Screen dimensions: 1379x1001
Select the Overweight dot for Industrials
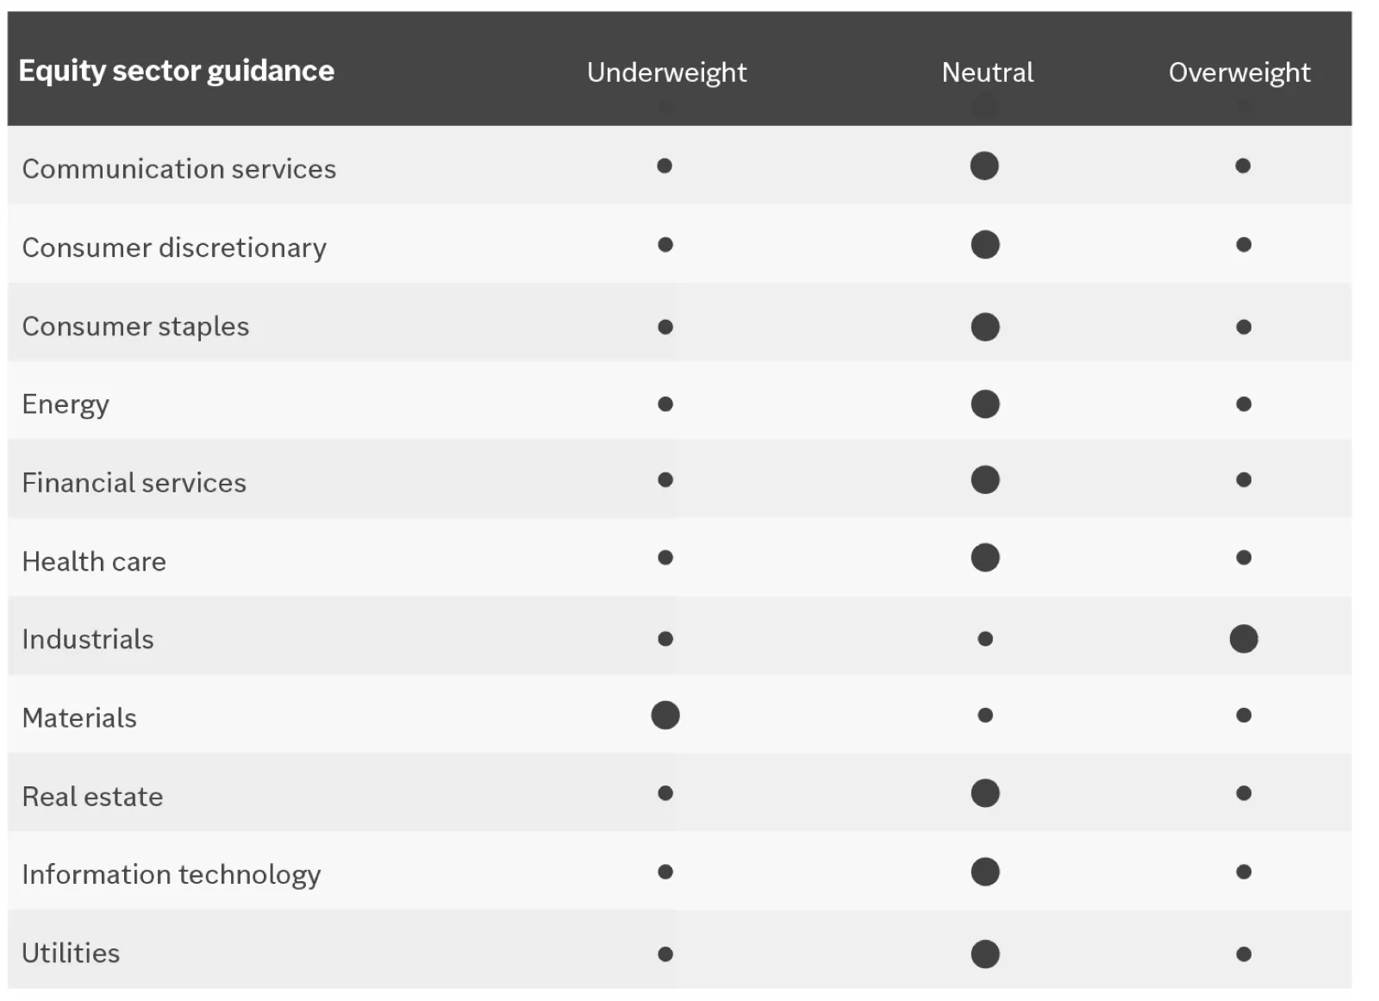1243,639
